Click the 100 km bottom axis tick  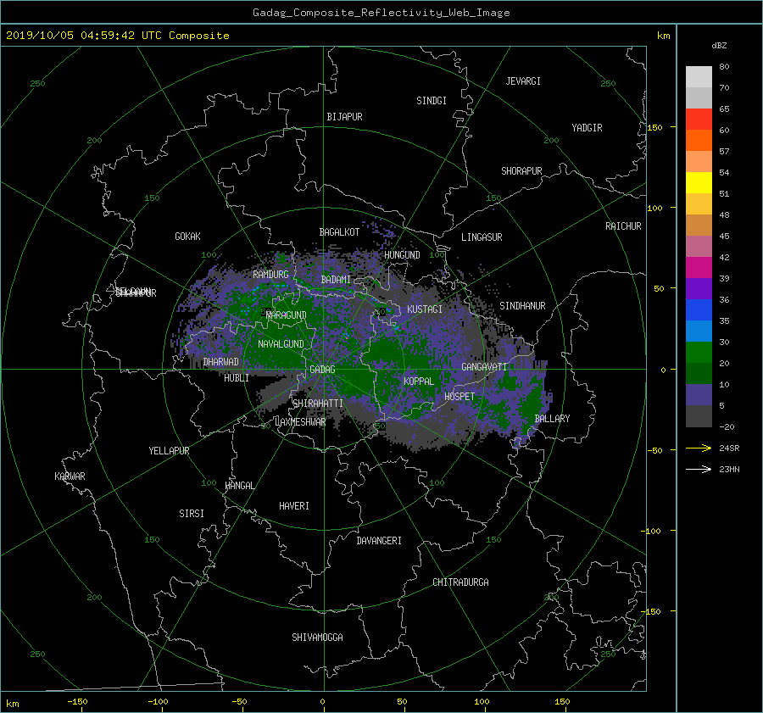pos(482,702)
